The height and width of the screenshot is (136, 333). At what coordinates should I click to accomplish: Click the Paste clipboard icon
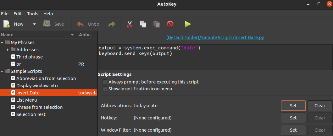coord(157,24)
